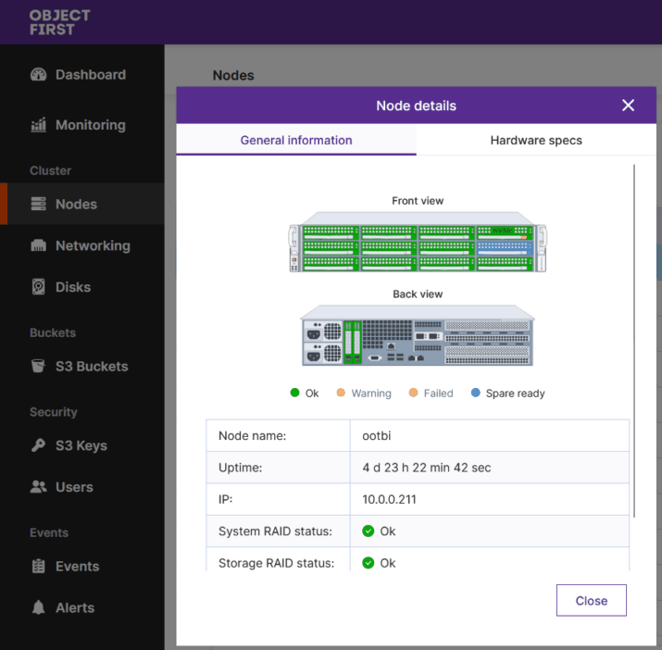The height and width of the screenshot is (650, 662).
Task: Click the dialog vertical scrollbar
Action: point(634,341)
